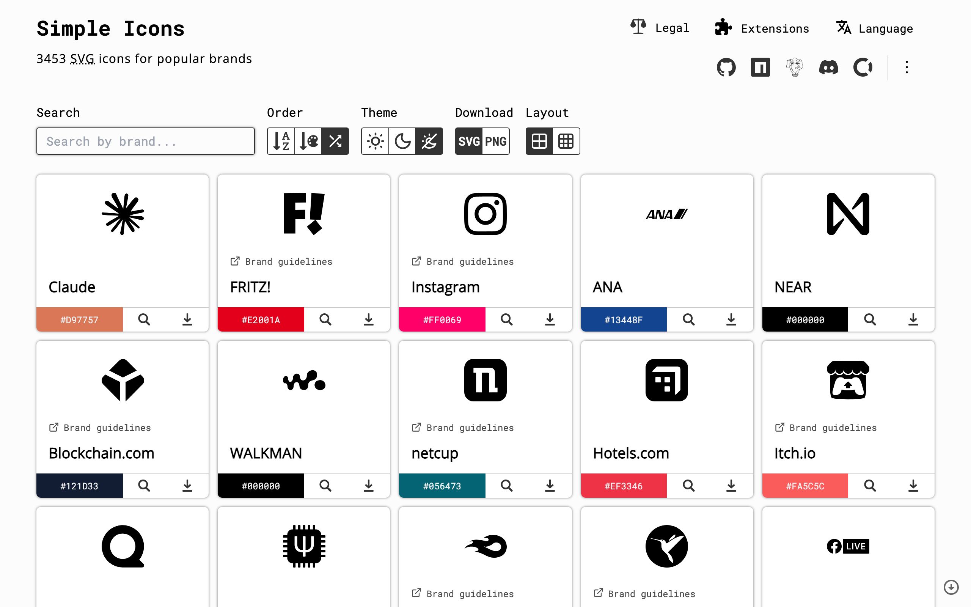Download the Claude icon

tap(187, 319)
